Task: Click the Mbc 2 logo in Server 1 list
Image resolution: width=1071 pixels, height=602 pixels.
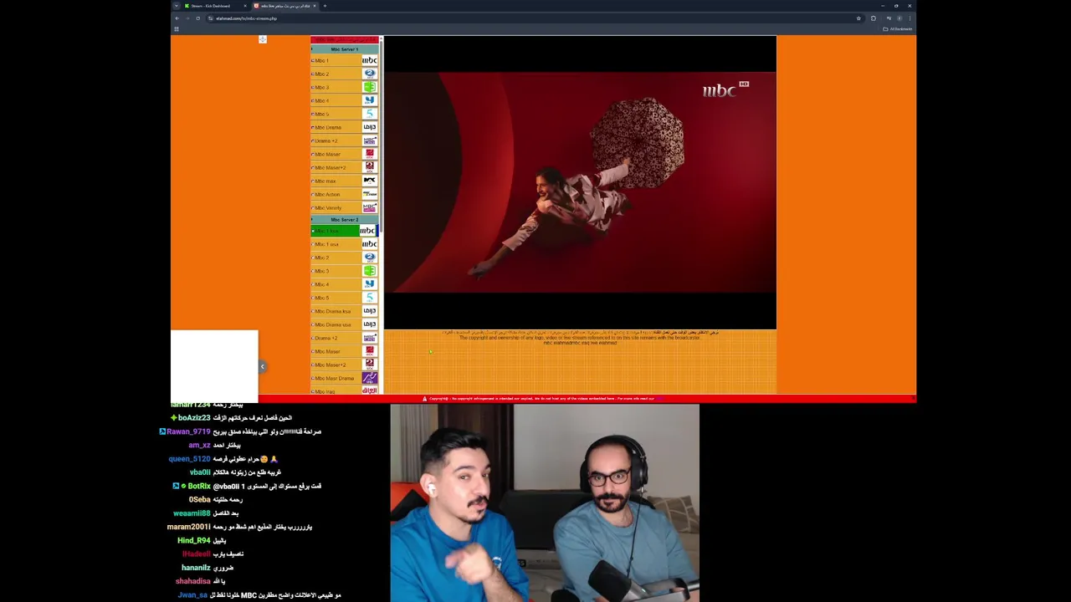Action: pos(369,74)
